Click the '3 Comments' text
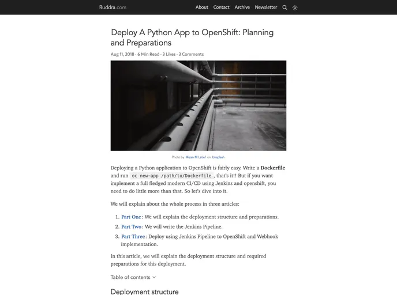Screen dimensions: 397x295 191,54
